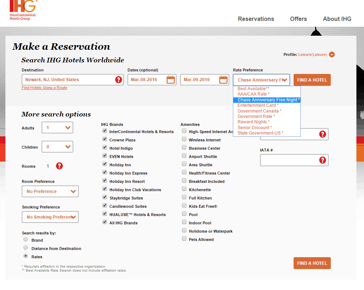Select Brand search results radio button
Viewport: 364px width, 290px height.
26,240
